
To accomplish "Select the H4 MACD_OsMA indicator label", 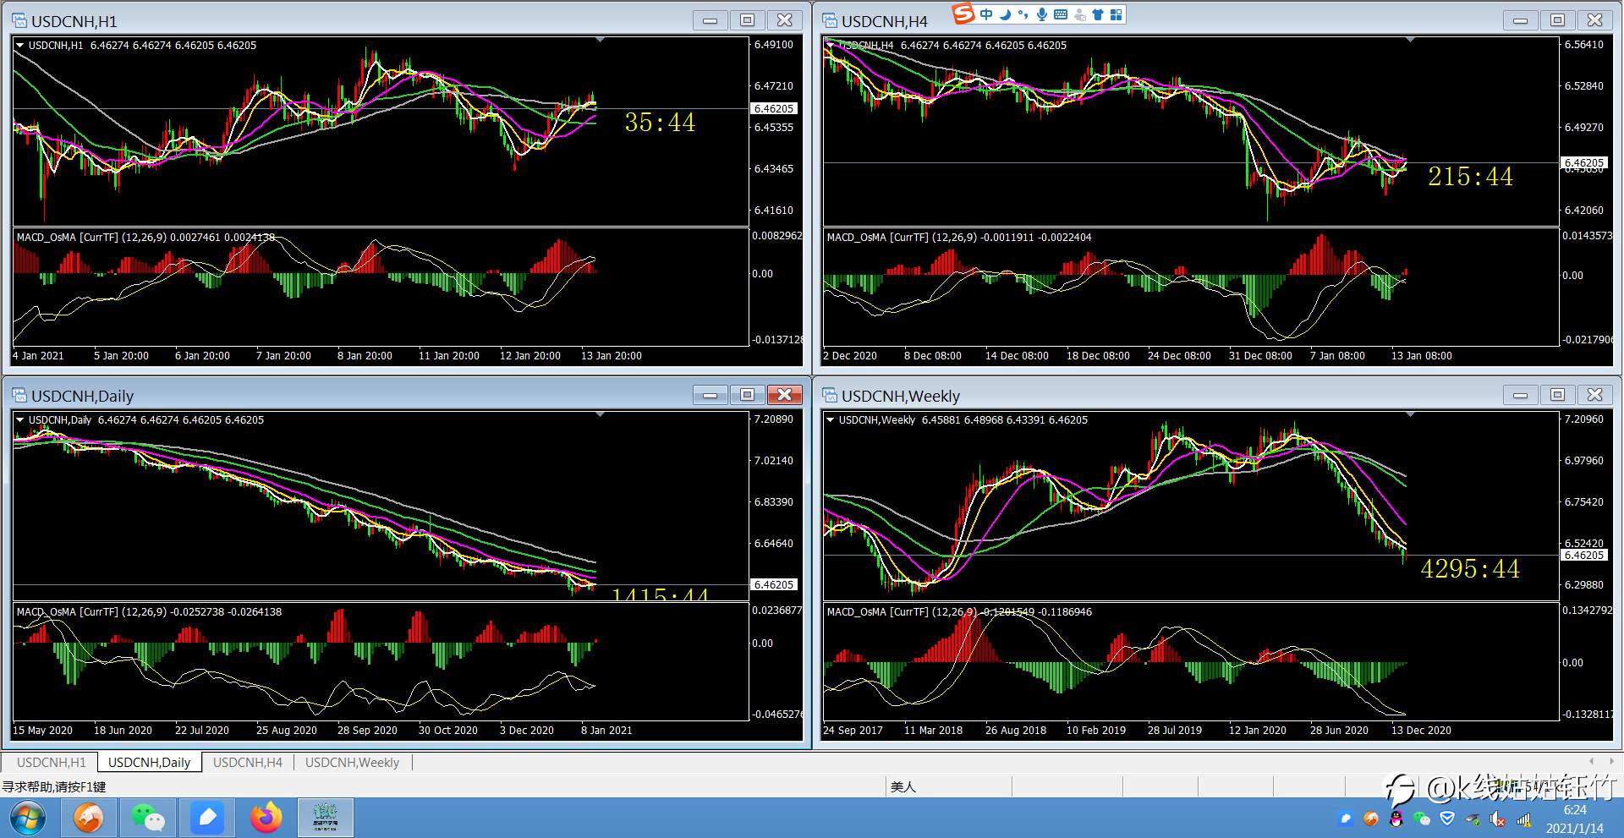I will (959, 237).
